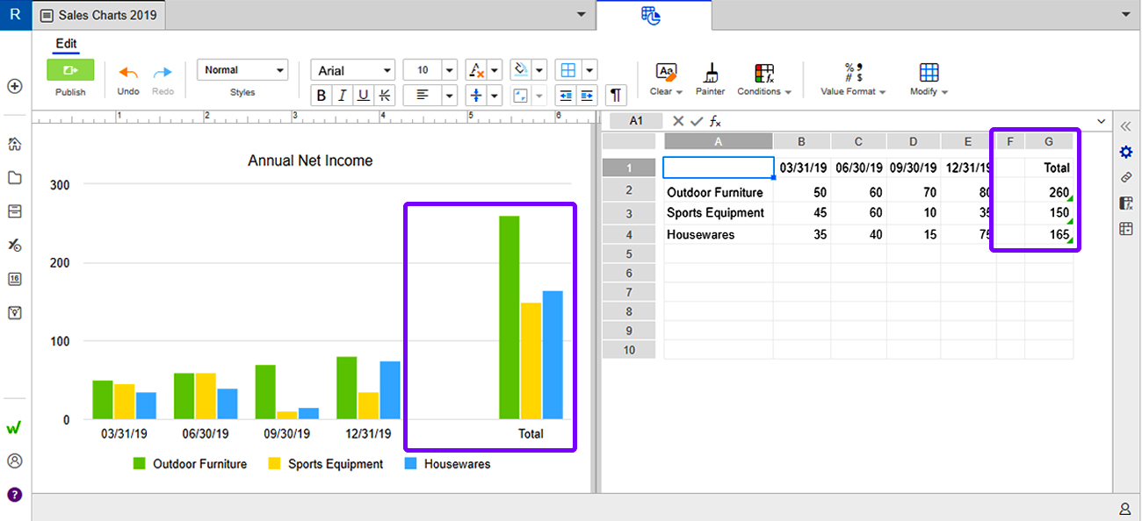Open the gear settings in right panel
The width and height of the screenshot is (1142, 521).
click(x=1126, y=152)
